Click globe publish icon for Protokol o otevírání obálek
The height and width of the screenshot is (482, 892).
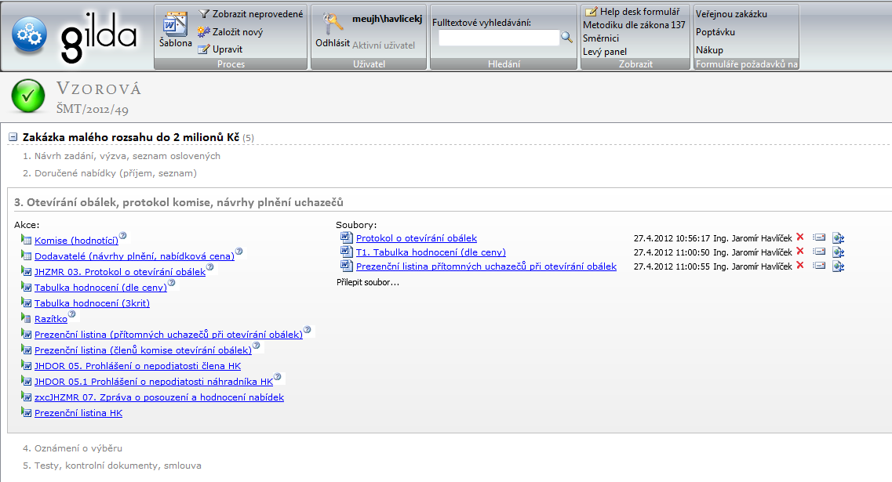click(x=838, y=238)
